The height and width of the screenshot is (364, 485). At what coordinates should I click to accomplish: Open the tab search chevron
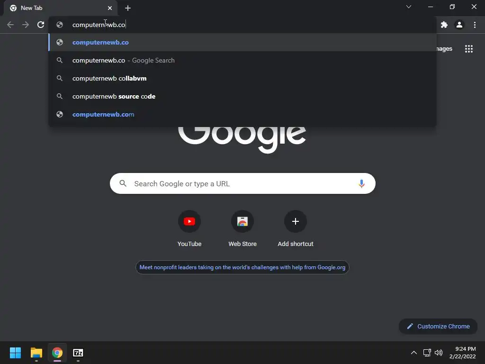[409, 7]
